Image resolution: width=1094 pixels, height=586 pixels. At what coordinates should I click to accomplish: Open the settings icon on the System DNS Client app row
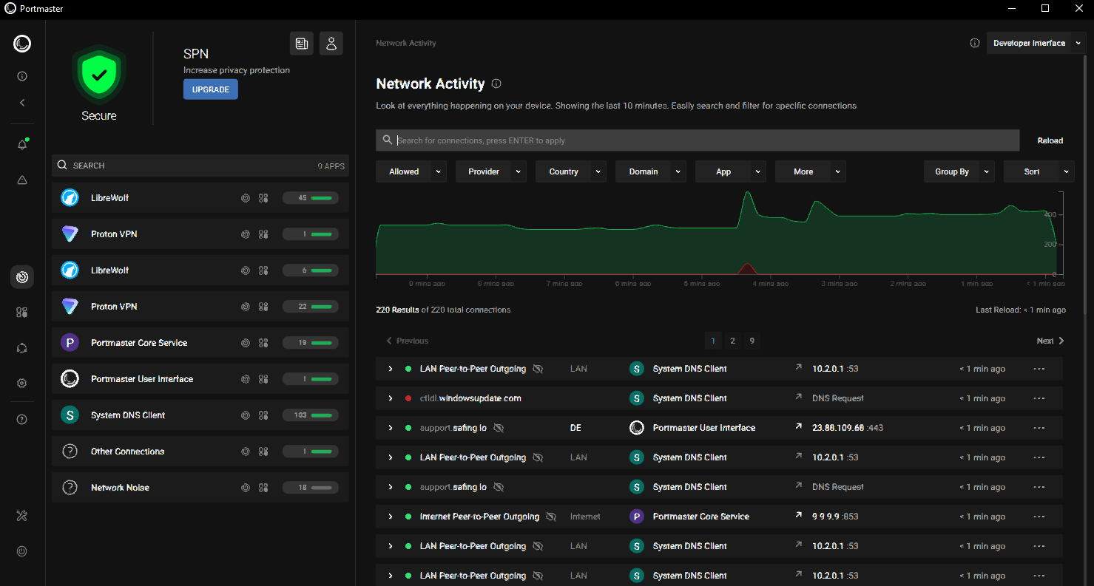263,415
